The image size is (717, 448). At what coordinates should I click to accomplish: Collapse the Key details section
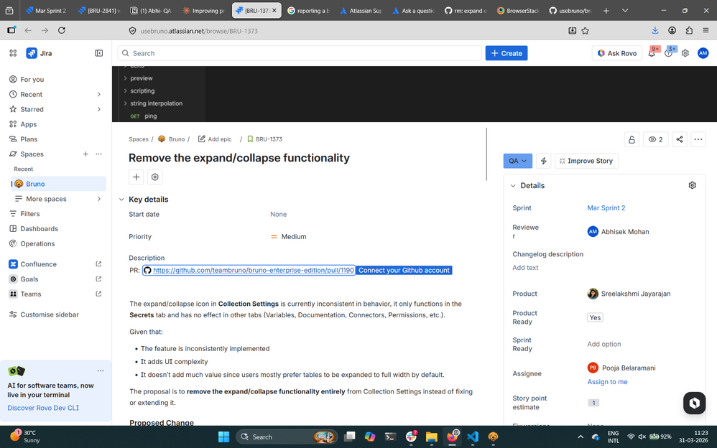click(121, 200)
